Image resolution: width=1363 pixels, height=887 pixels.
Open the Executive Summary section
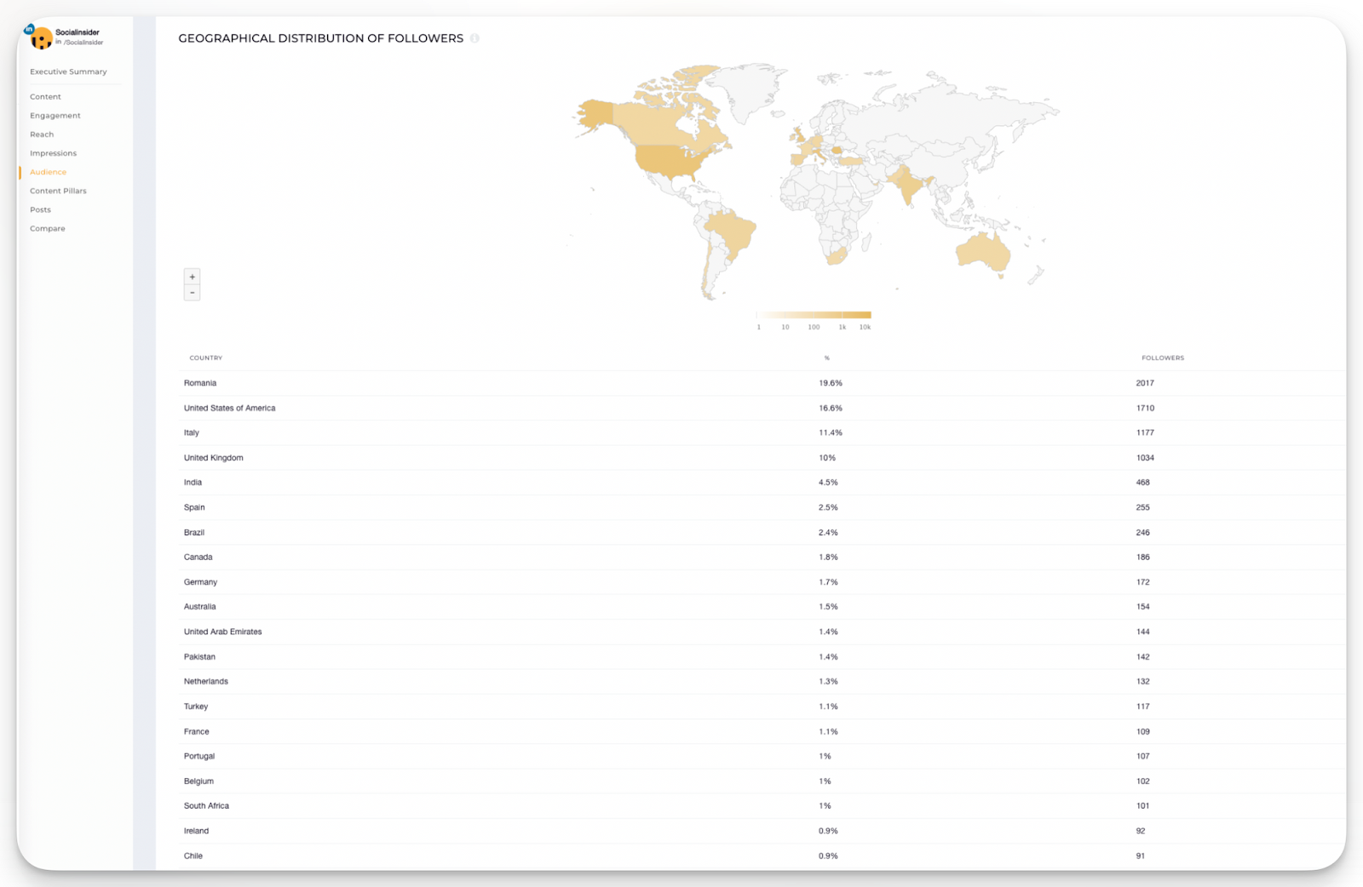click(68, 72)
